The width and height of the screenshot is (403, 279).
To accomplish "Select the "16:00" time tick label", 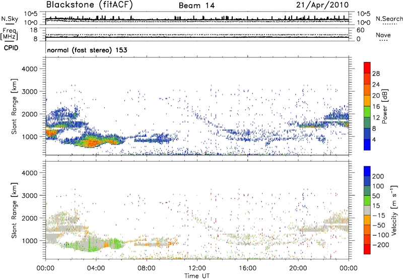I will pos(247,268).
